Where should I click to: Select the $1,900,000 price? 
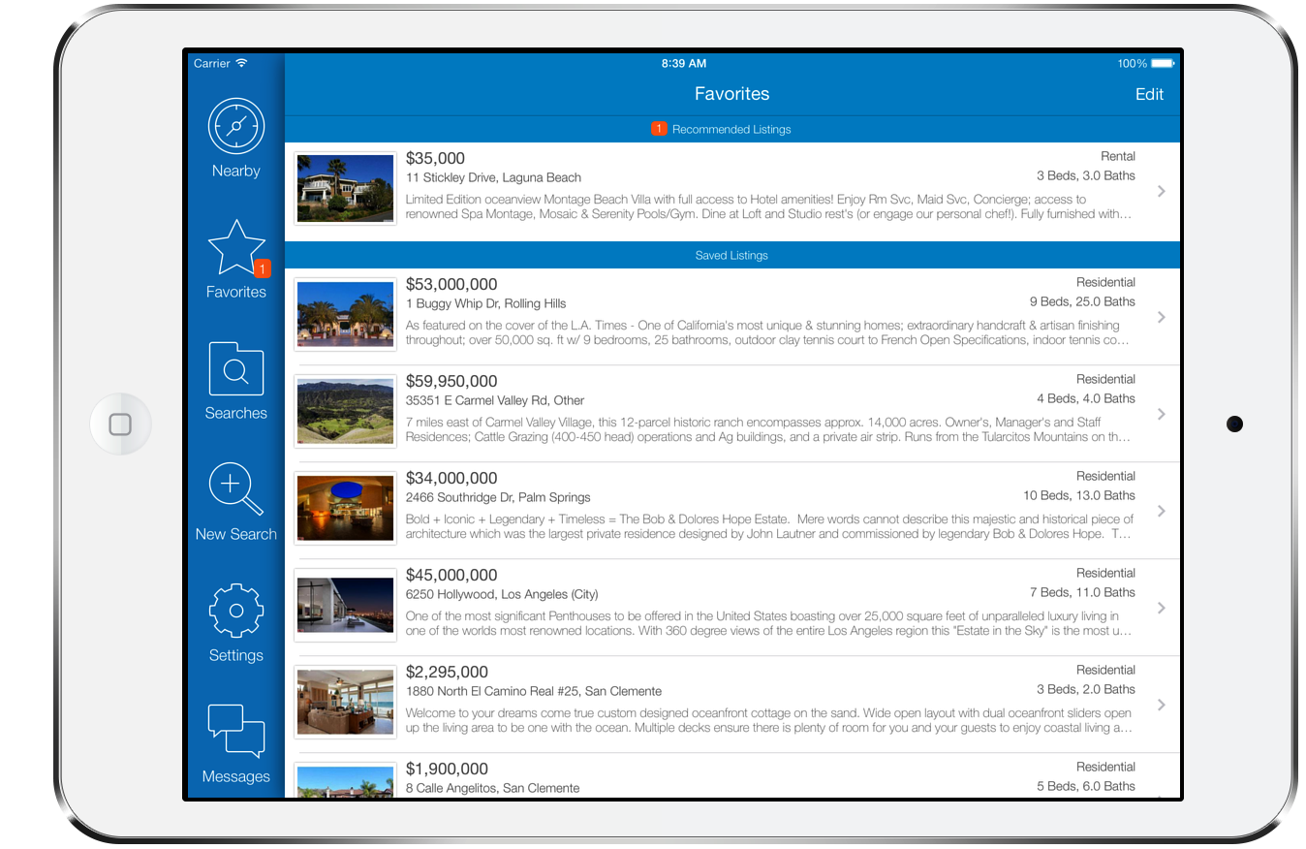tap(447, 769)
